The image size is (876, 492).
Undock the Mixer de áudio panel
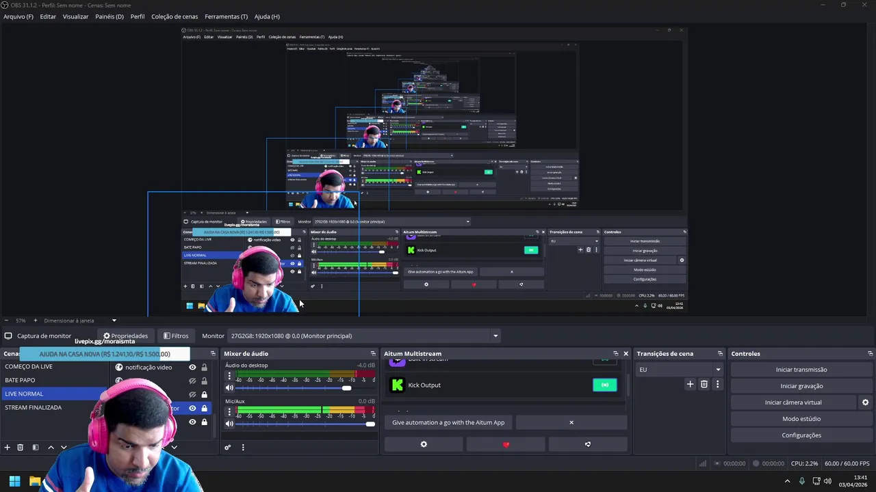[x=373, y=353]
